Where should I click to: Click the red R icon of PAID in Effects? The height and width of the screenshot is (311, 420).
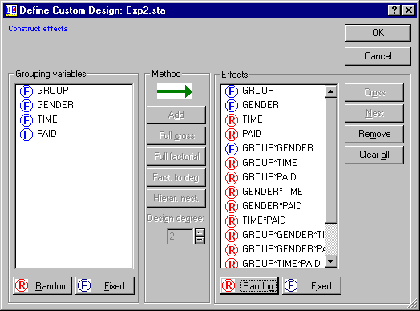pos(232,135)
